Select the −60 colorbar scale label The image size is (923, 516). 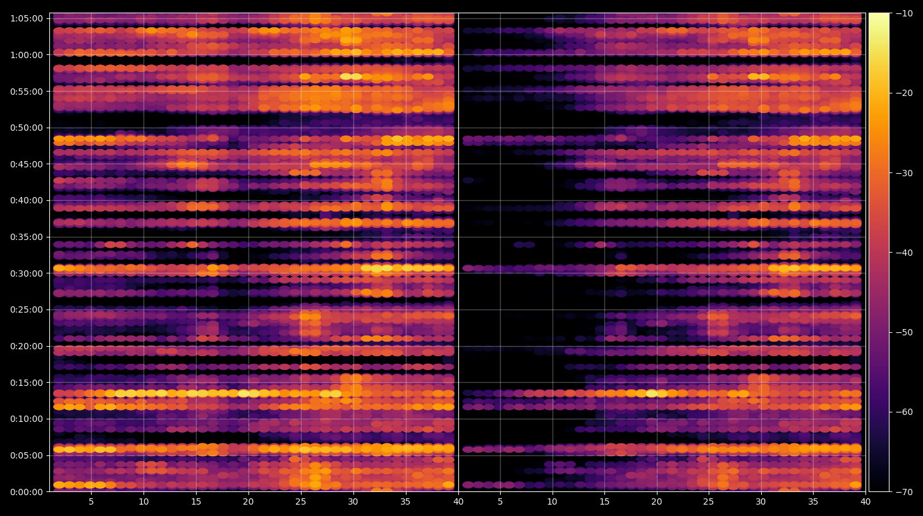905,412
